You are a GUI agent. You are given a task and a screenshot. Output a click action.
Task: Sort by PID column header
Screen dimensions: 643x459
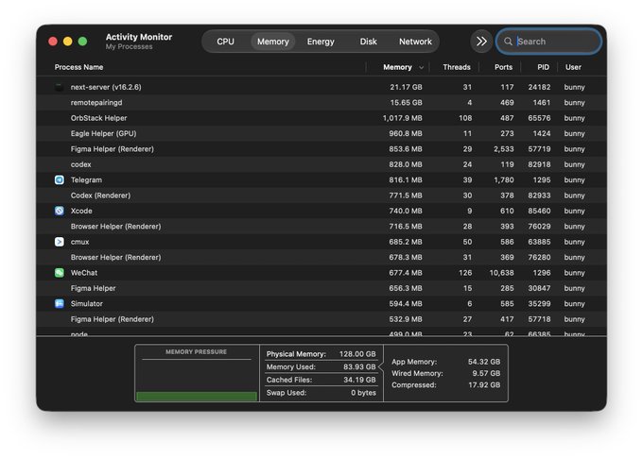544,67
